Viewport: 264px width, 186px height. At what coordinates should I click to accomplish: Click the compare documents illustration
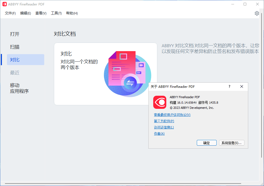(127, 74)
